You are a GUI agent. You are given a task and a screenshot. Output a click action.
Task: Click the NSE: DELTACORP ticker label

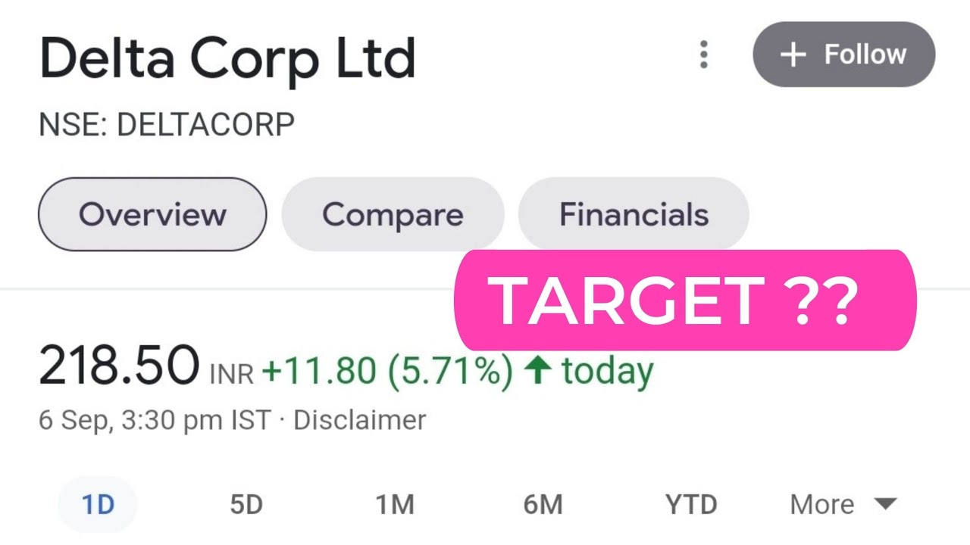tap(167, 125)
